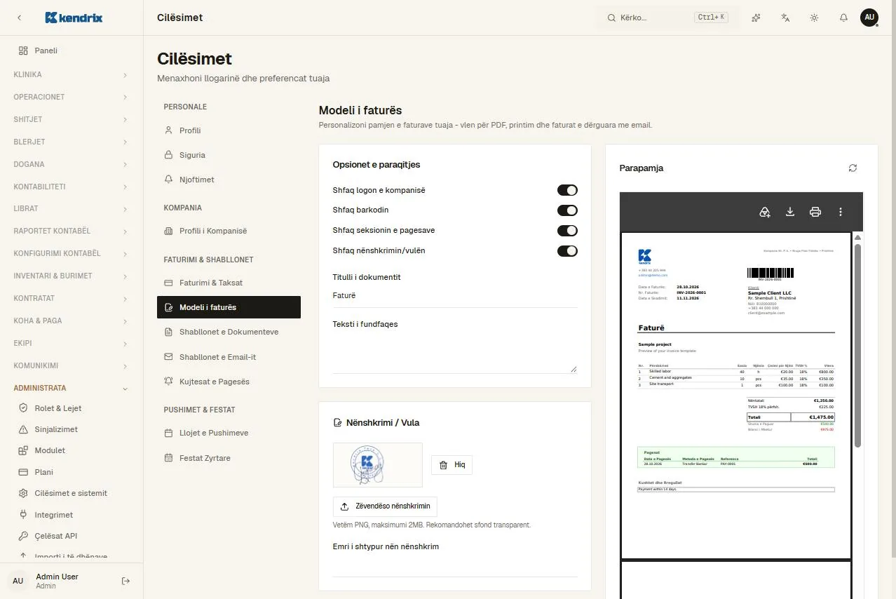Expand the KOHA & PAGA section

click(72, 321)
